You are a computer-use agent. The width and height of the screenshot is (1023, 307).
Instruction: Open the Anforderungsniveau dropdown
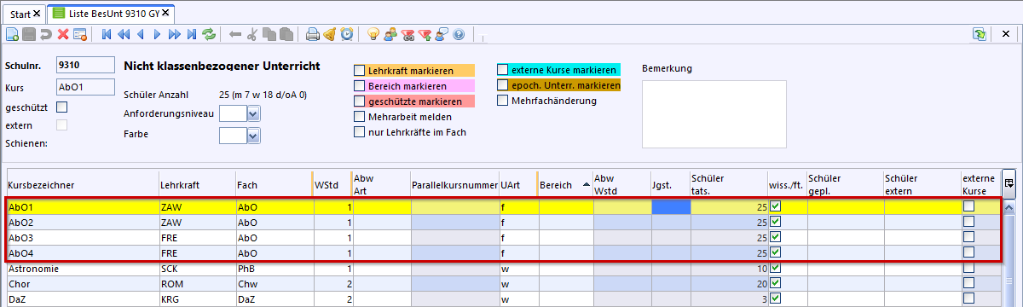pos(253,114)
